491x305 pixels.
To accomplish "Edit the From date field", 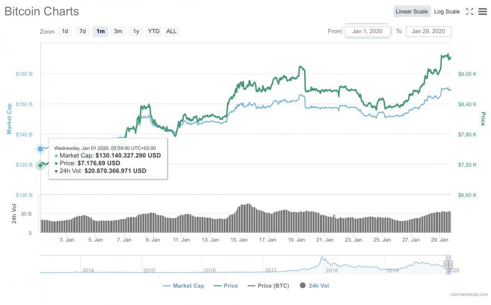I will pyautogui.click(x=367, y=31).
